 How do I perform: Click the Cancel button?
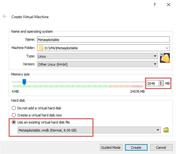click(x=161, y=148)
